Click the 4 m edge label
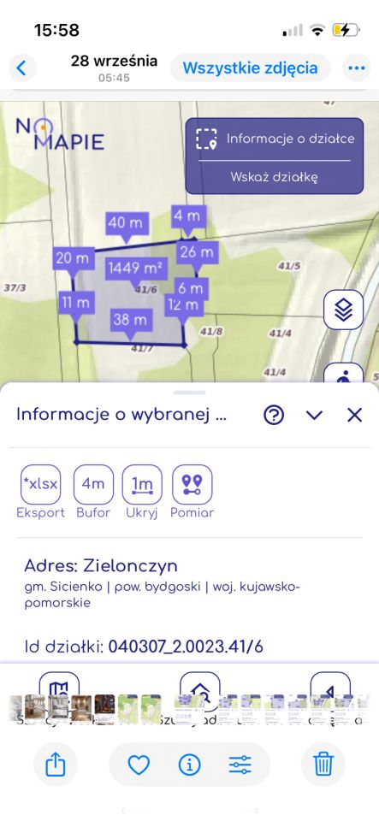379x821 pixels. (188, 216)
